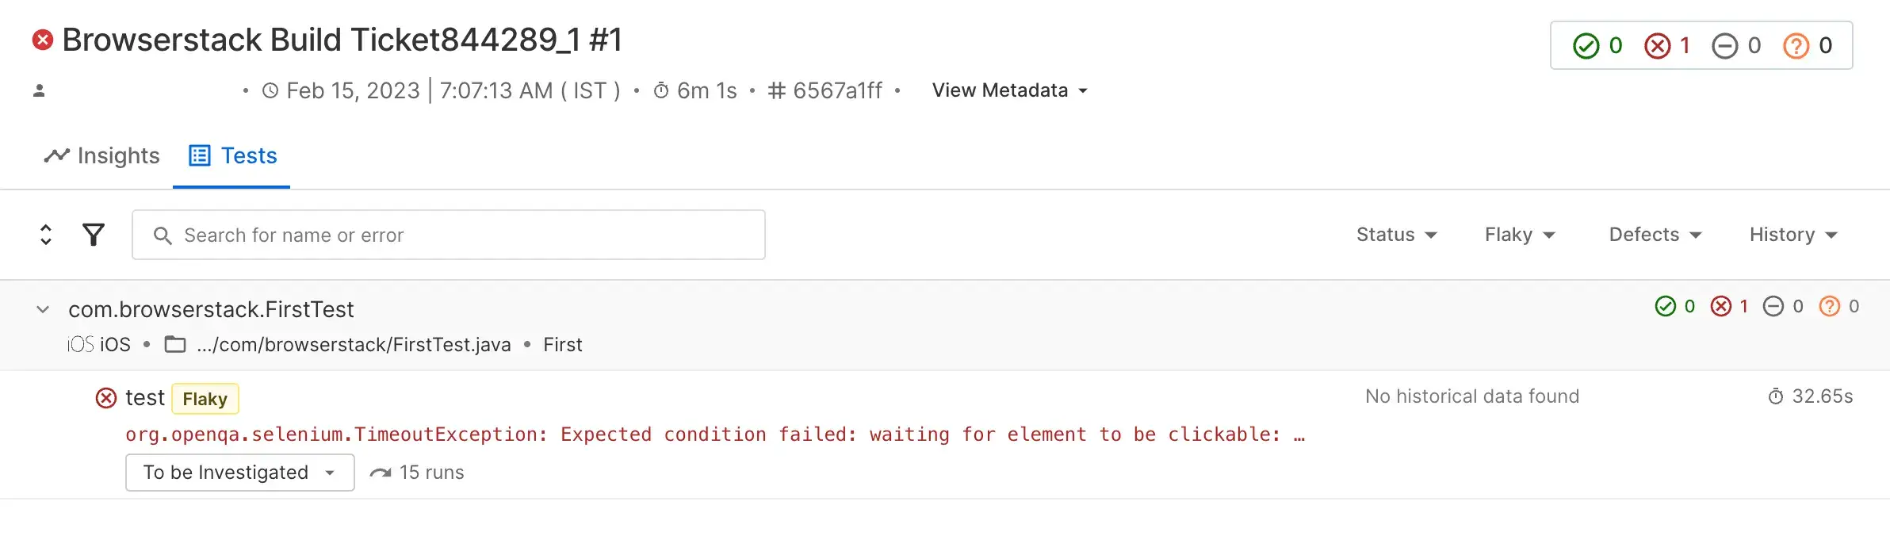Image resolution: width=1890 pixels, height=555 pixels.
Task: Click the red failed icon beside test
Action: (x=105, y=398)
